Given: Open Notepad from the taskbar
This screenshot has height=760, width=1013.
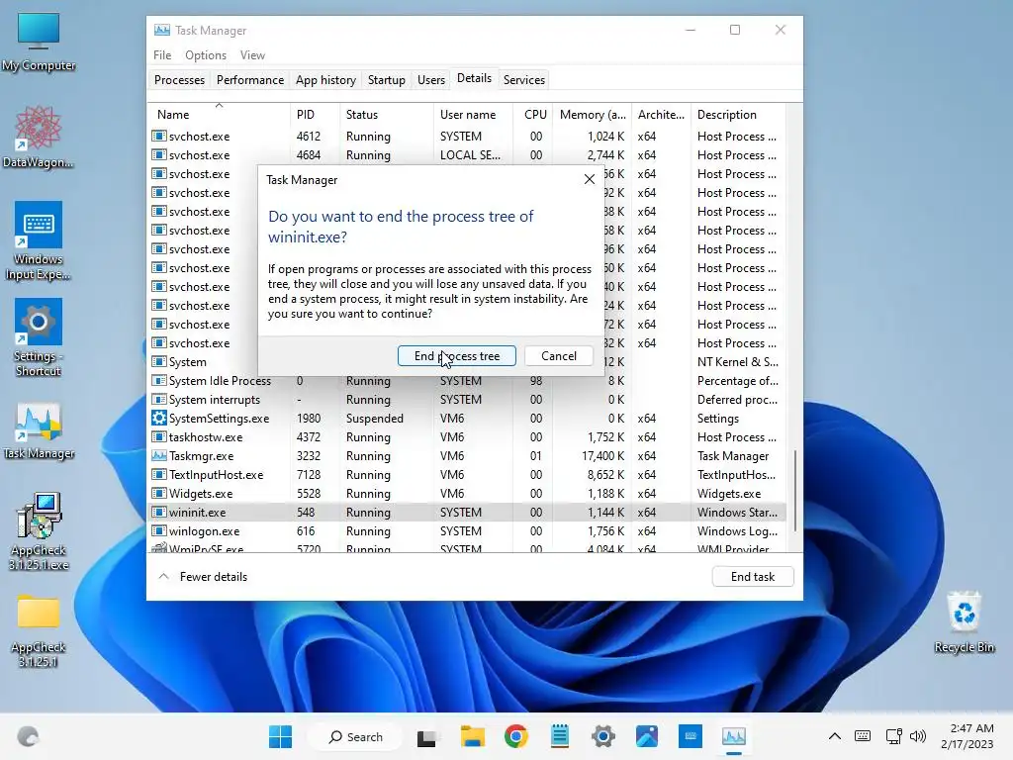Looking at the screenshot, I should 560,736.
